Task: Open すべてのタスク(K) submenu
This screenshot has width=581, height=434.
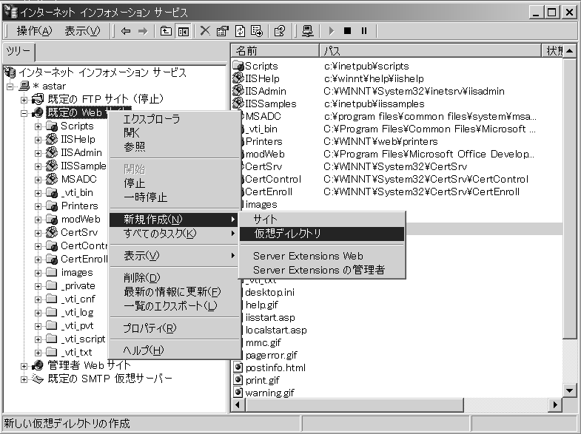Action: pos(174,234)
